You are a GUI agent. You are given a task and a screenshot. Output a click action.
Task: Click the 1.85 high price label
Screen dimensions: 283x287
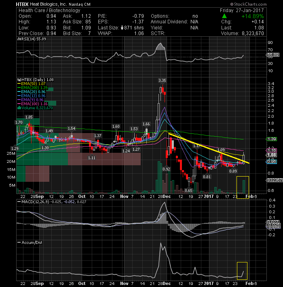click(x=29, y=117)
